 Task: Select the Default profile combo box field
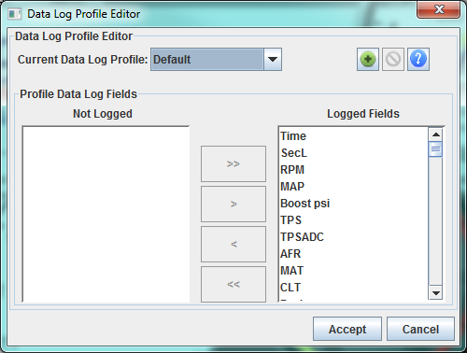(x=216, y=60)
